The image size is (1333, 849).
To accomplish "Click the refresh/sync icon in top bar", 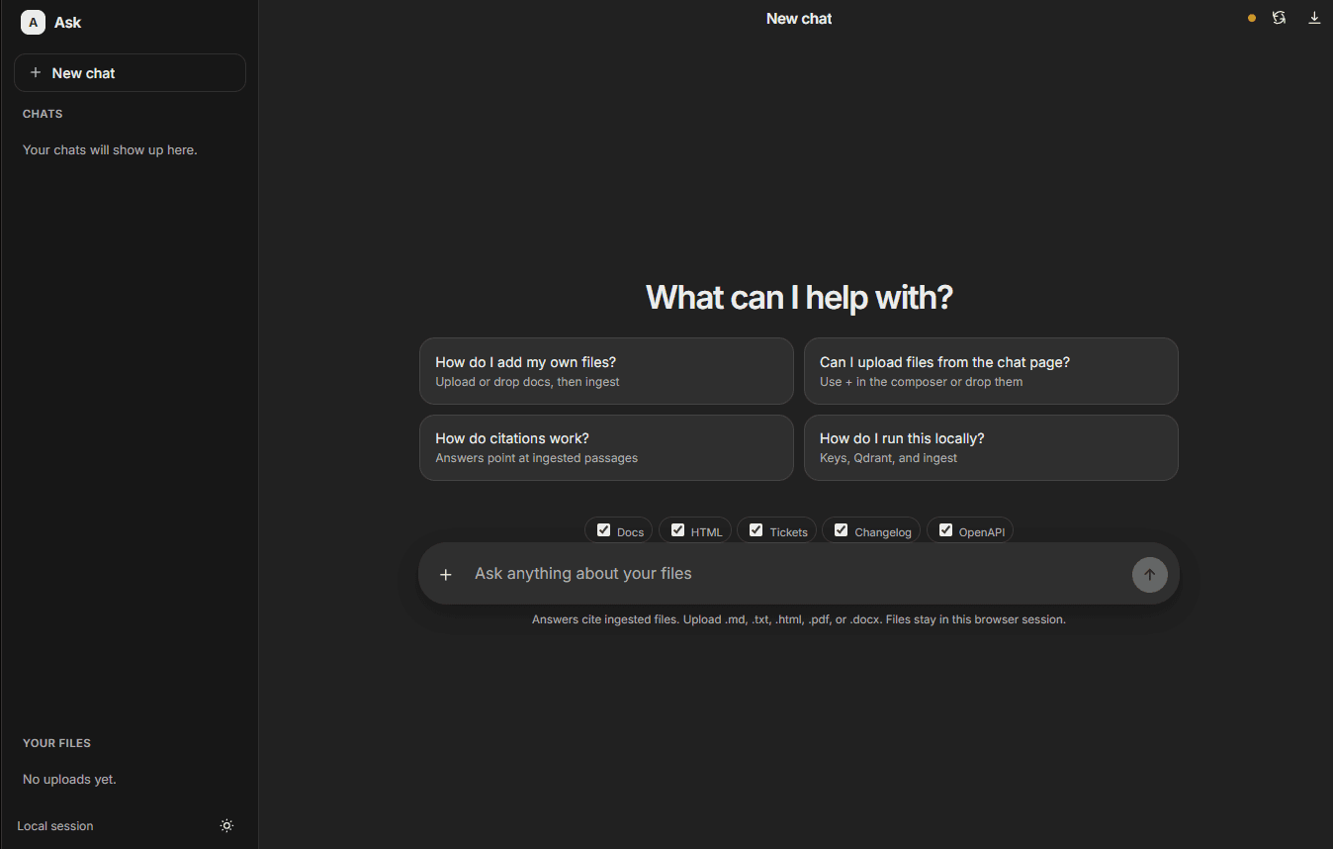I will point(1279,18).
